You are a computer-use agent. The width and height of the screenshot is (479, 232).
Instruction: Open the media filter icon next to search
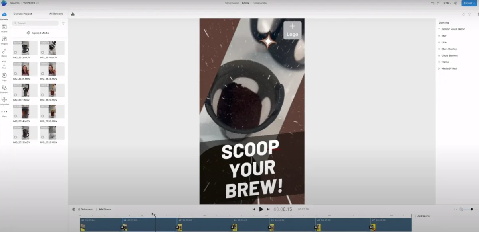[63, 23]
